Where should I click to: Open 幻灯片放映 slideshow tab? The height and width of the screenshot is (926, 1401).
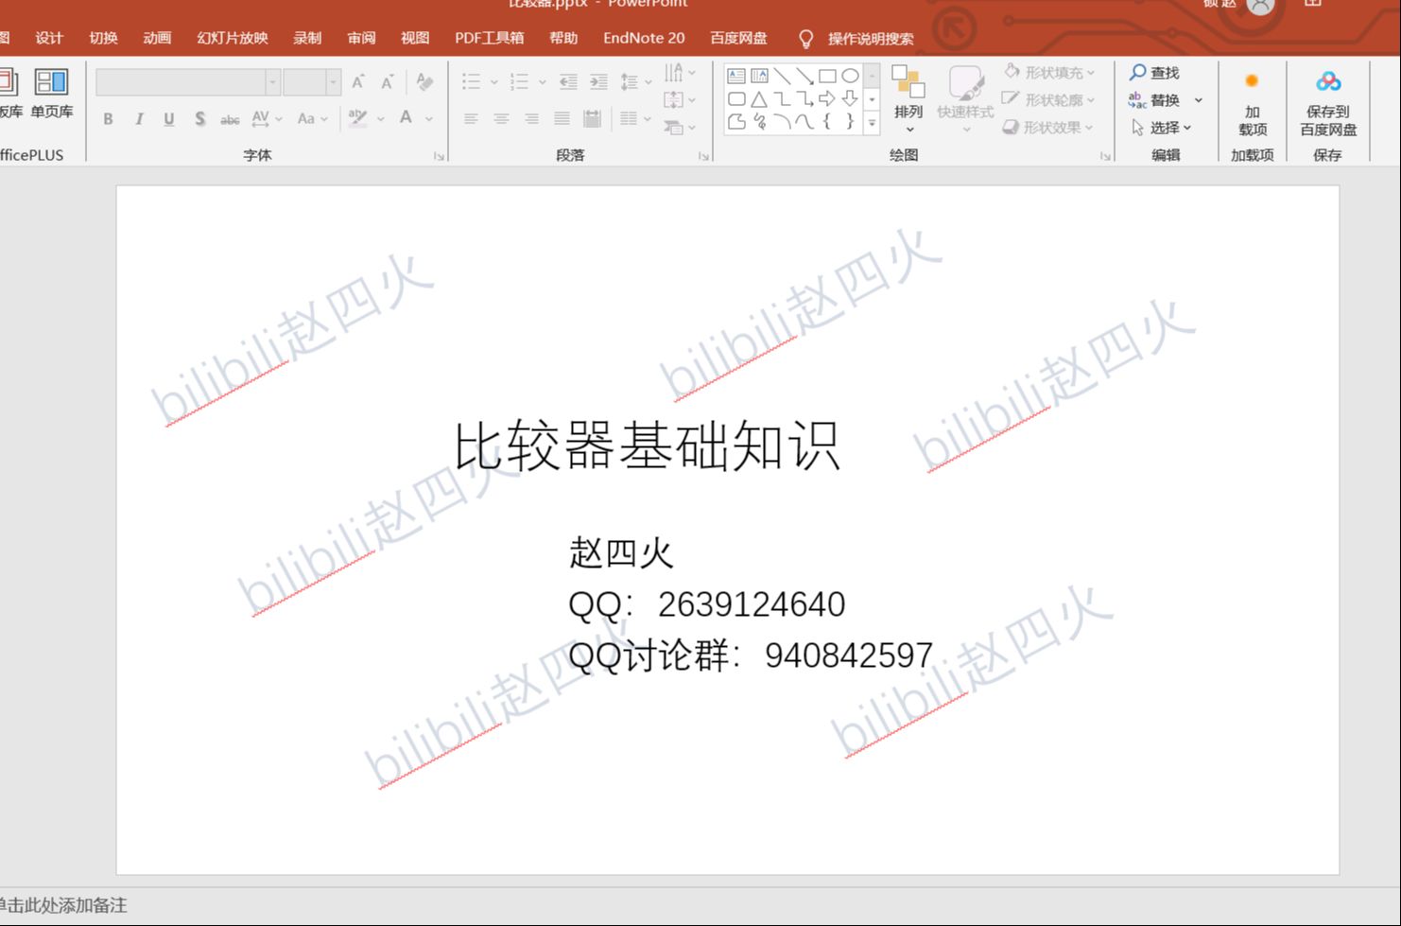233,38
